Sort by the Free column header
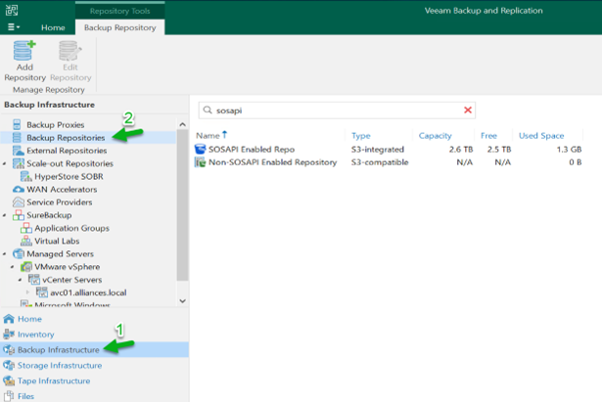 click(488, 135)
